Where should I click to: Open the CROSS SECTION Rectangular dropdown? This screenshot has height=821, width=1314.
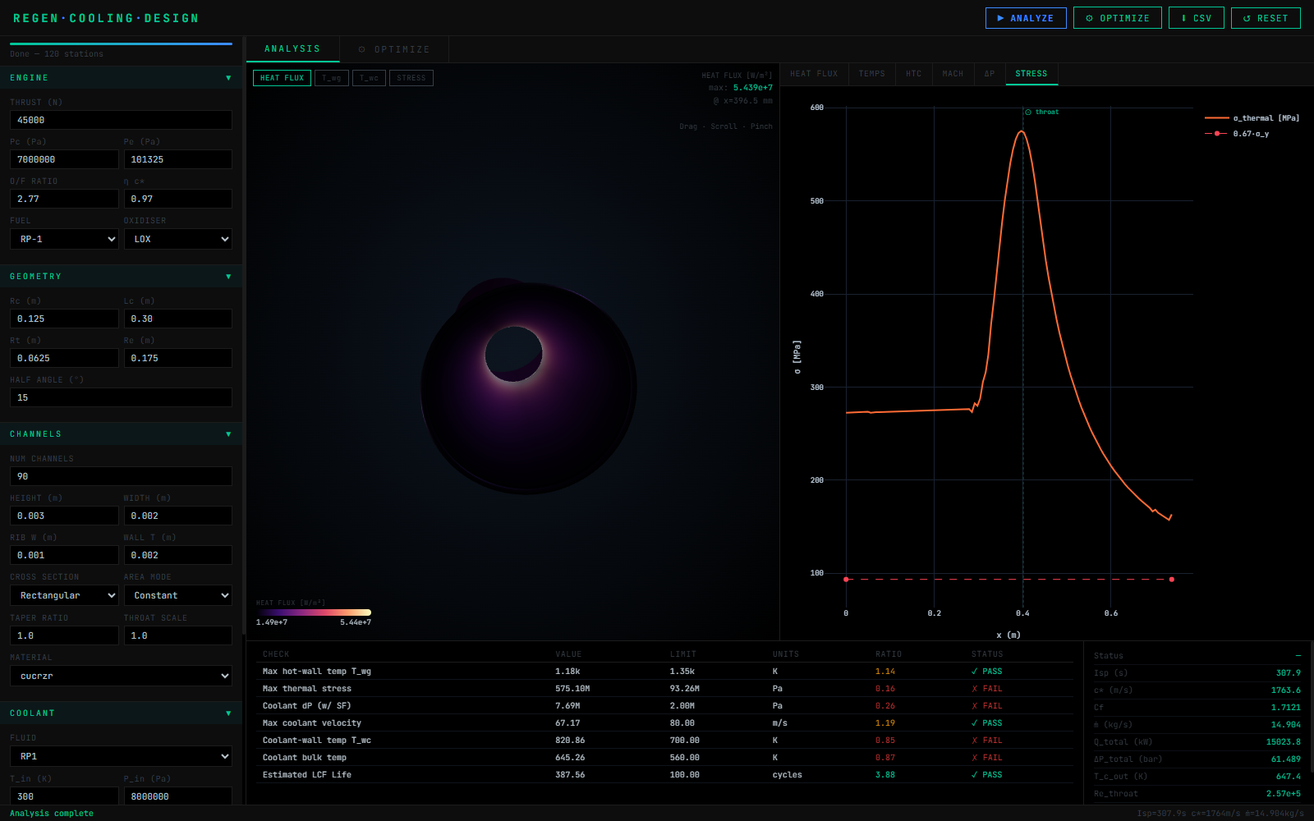click(64, 595)
